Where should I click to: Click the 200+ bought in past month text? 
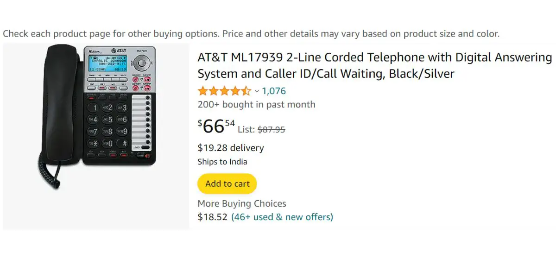[256, 105]
